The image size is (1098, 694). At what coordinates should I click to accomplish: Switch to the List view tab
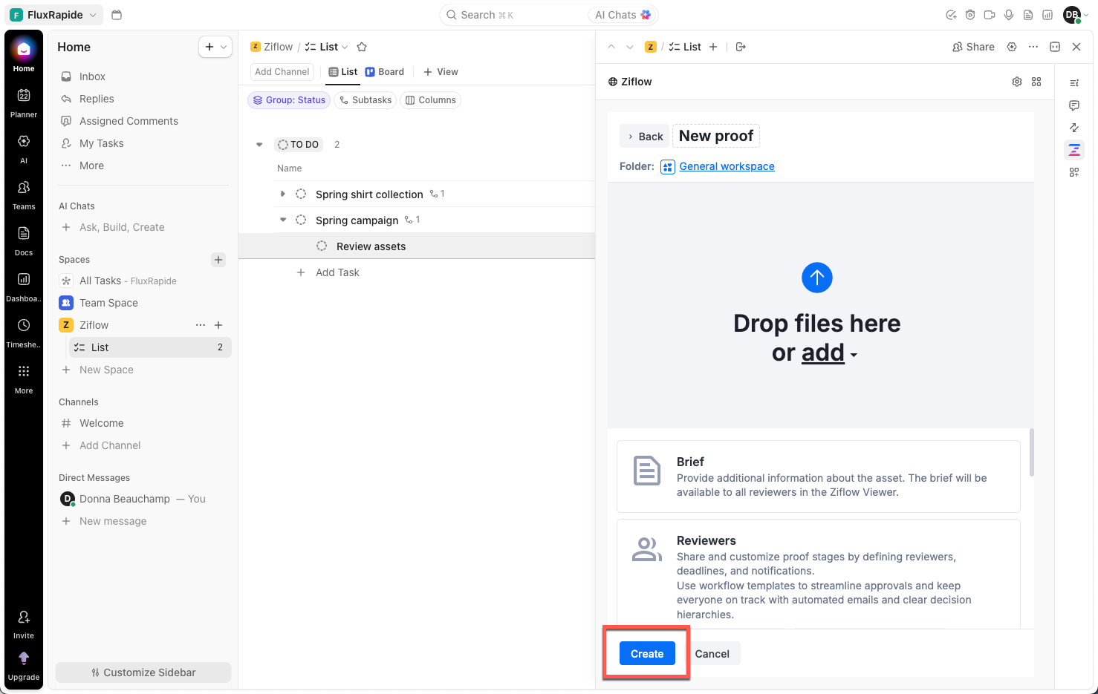click(x=343, y=72)
